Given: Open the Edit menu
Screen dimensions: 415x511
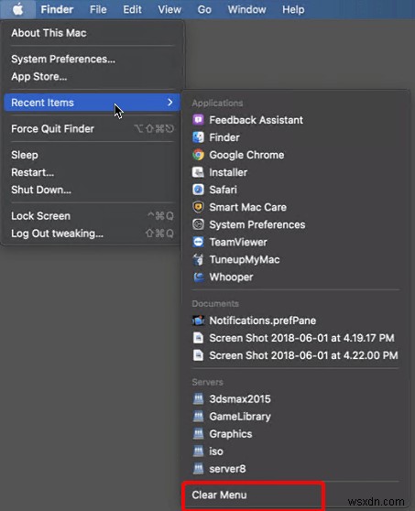Looking at the screenshot, I should pyautogui.click(x=132, y=9).
